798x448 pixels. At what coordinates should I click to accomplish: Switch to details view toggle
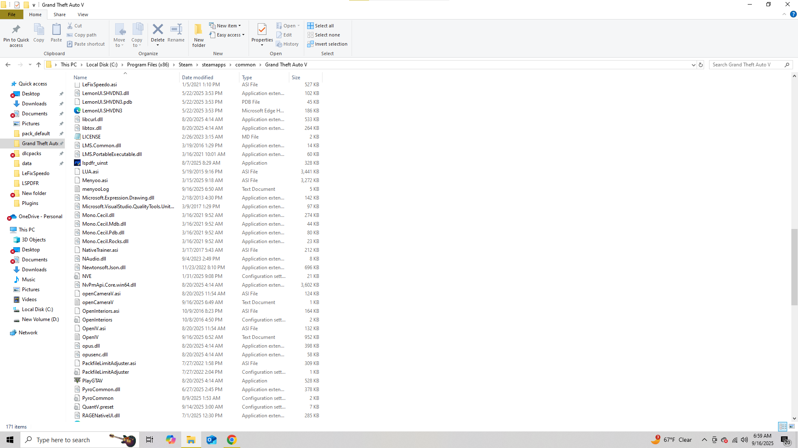(783, 426)
